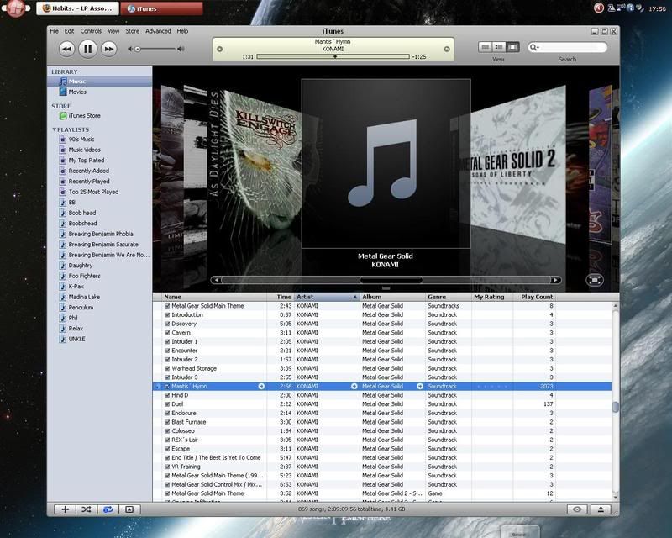Uncheck Metal Gear Solid Main Theme 2:43 checkbox
Image resolution: width=672 pixels, height=538 pixels.
(x=167, y=306)
